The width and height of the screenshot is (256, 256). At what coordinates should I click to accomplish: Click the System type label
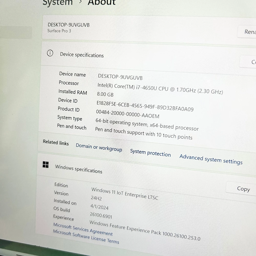[x=70, y=118]
